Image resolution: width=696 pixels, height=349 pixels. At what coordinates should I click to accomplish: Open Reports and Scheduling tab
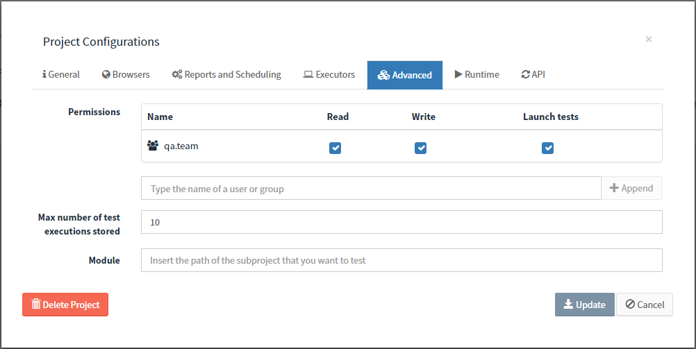pyautogui.click(x=226, y=74)
